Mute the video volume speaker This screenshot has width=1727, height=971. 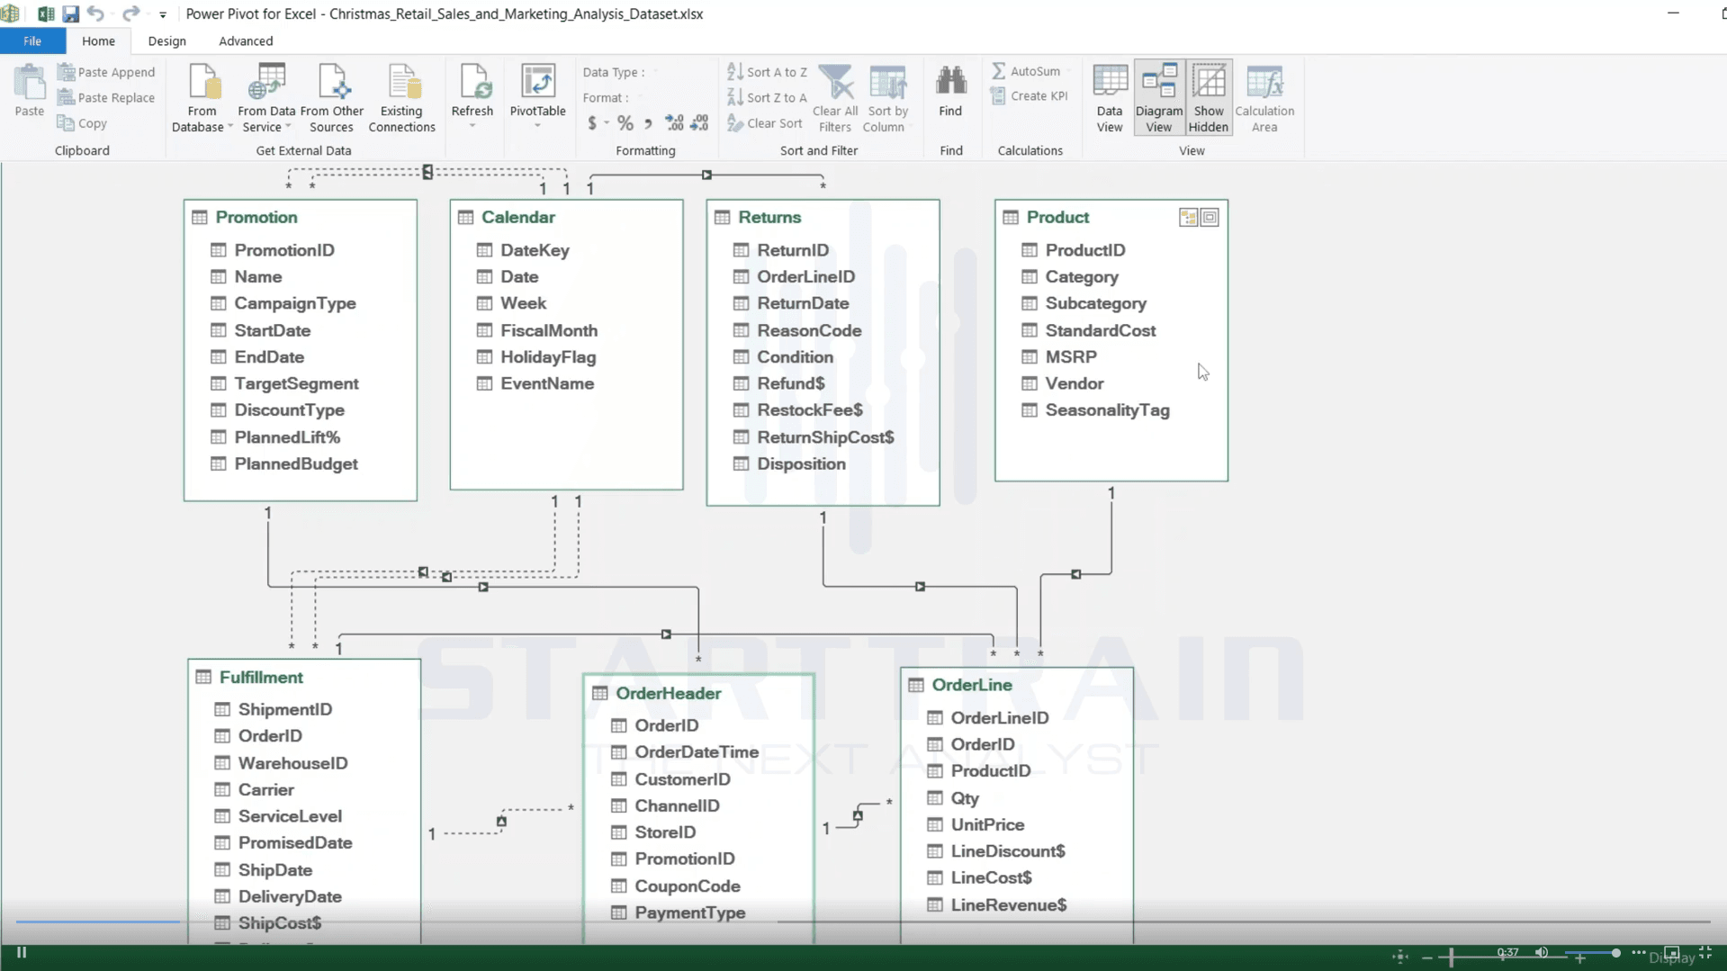(x=1542, y=953)
